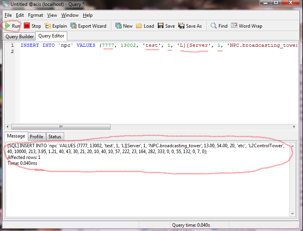Select the Profile results tab
303x231 pixels.
[x=36, y=137]
